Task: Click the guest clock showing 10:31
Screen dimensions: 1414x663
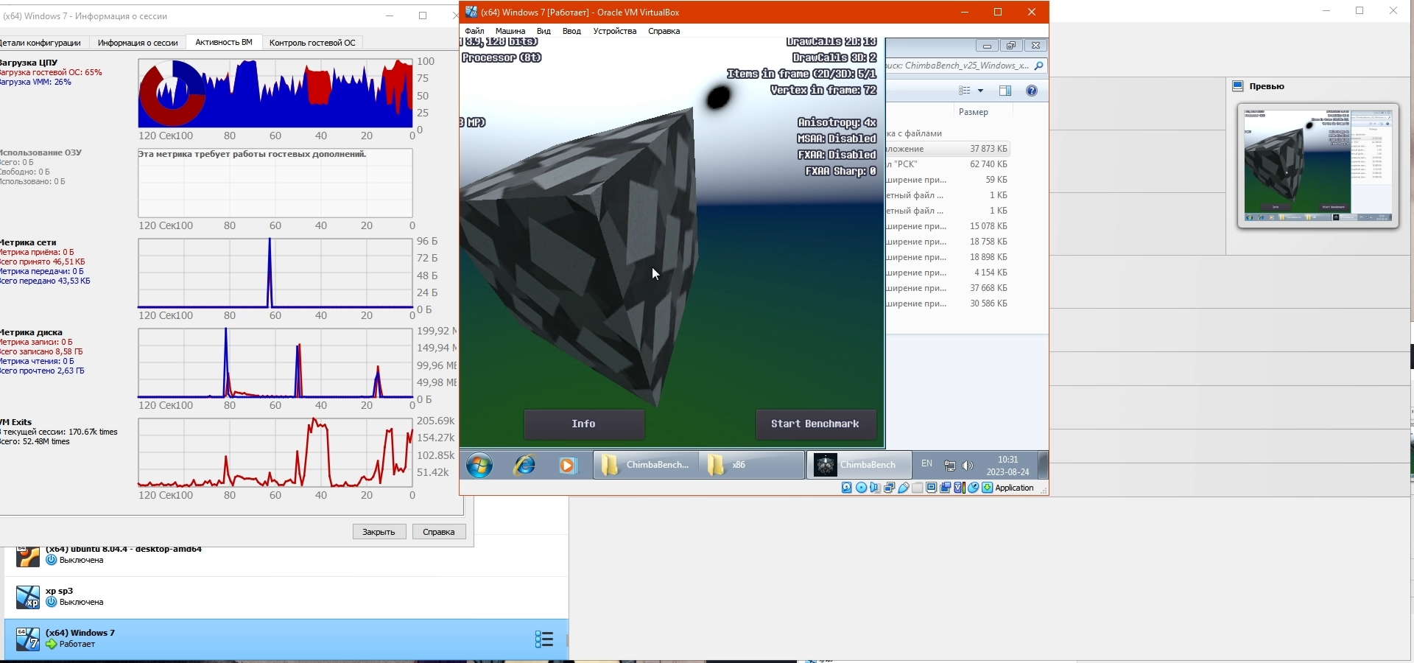Action: [1007, 466]
